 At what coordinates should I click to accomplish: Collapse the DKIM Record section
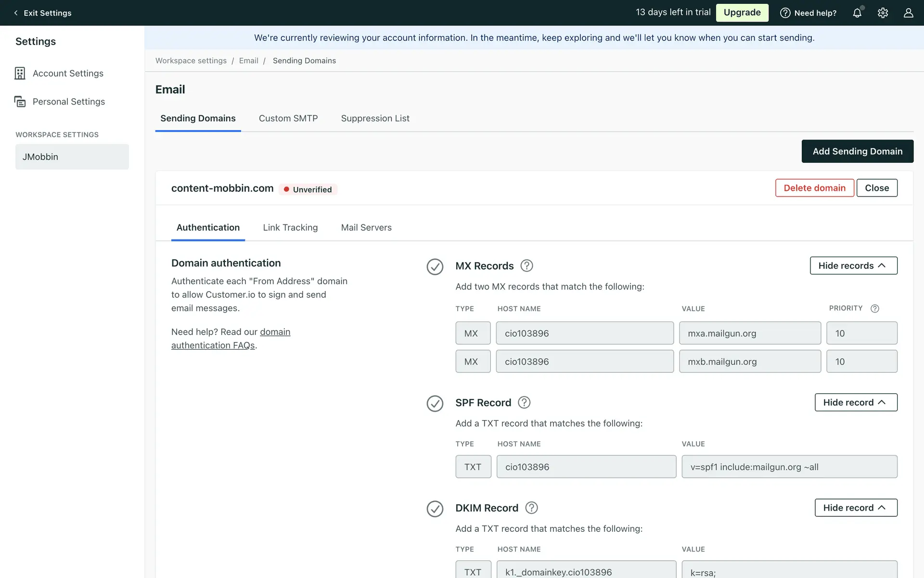856,508
